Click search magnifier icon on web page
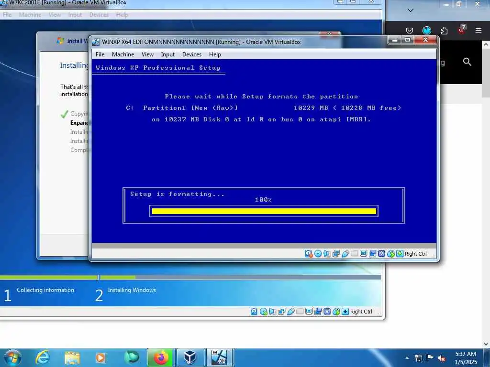The height and width of the screenshot is (367, 490). click(467, 62)
